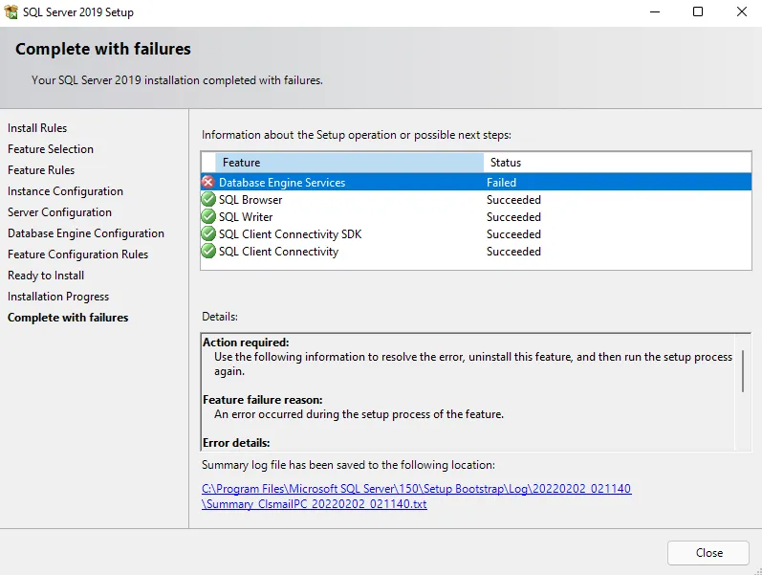This screenshot has width=762, height=575.
Task: Select the Instance Configuration step
Action: coord(65,191)
